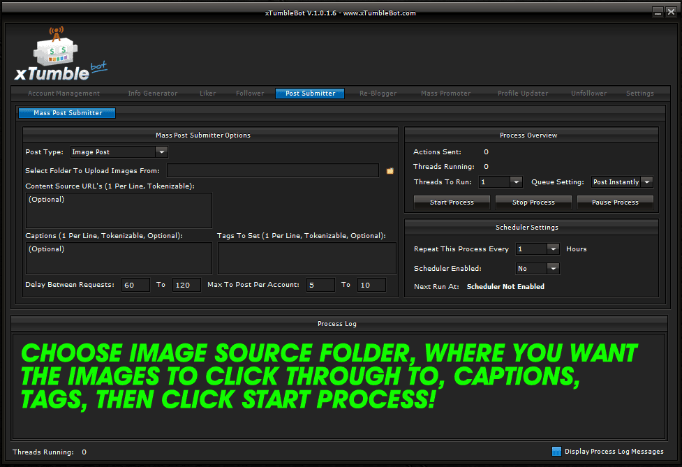682x467 pixels.
Task: Click the minimum delay field showing 60
Action: (135, 285)
